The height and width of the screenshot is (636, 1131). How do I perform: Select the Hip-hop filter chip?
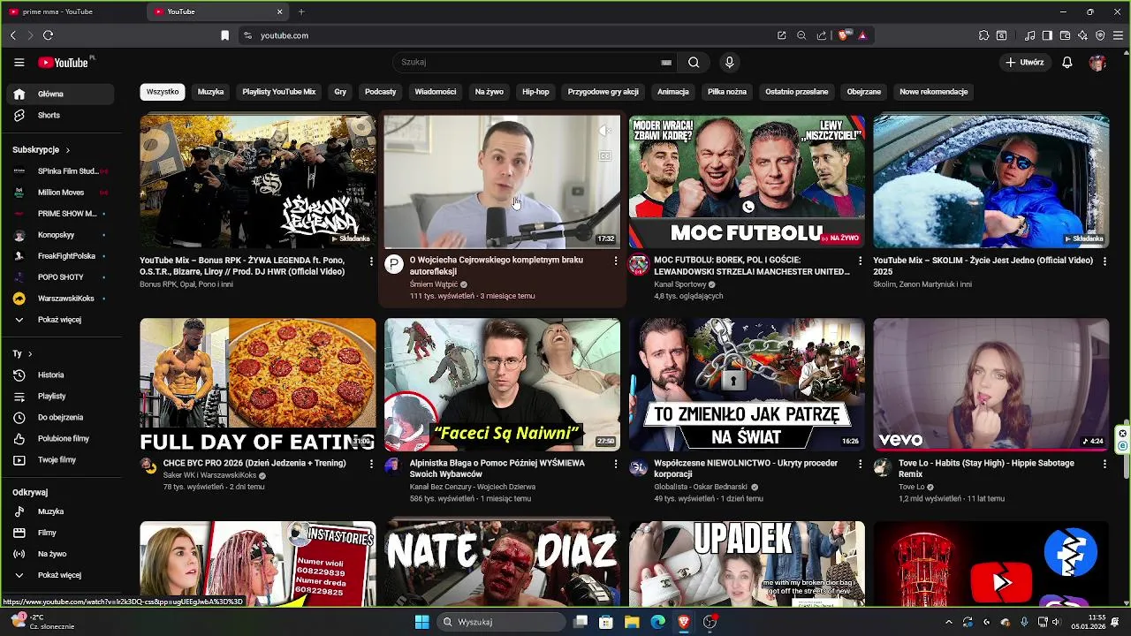pos(535,92)
